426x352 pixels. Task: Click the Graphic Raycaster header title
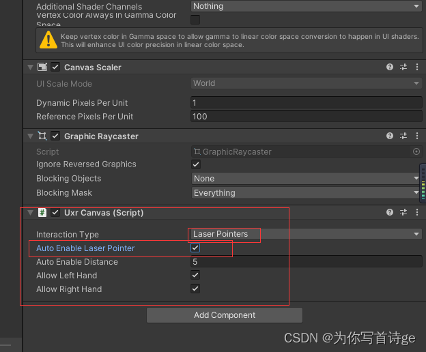[x=101, y=136]
